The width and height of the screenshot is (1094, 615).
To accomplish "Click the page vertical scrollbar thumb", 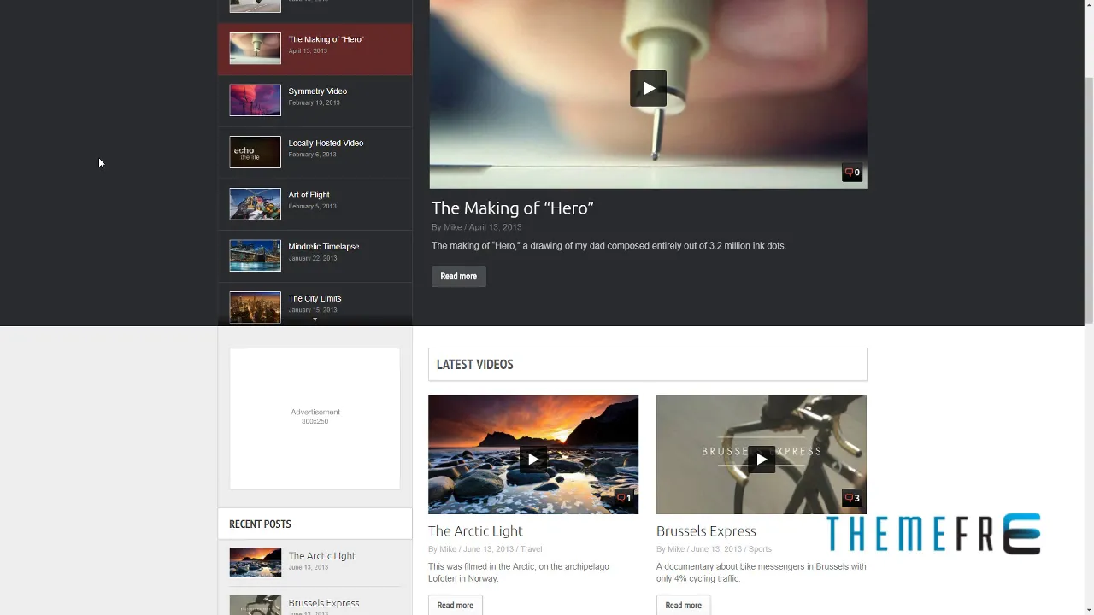I will [x=1089, y=199].
